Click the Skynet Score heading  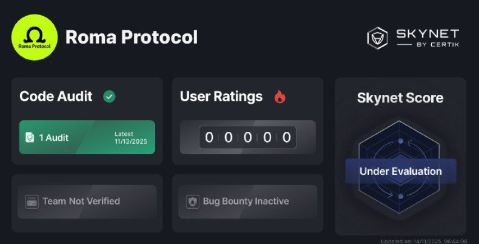(400, 98)
